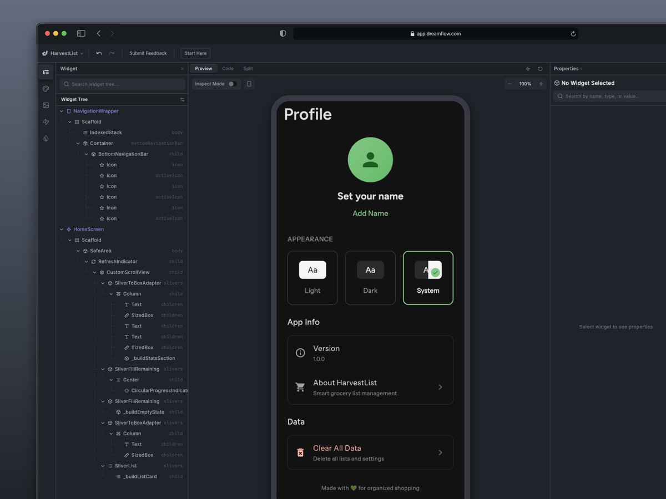Zoom out with the minus icon
Image resolution: width=666 pixels, height=499 pixels.
(x=510, y=84)
